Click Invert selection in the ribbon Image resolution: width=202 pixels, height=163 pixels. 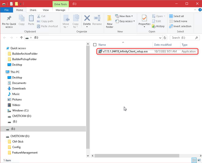(180, 26)
